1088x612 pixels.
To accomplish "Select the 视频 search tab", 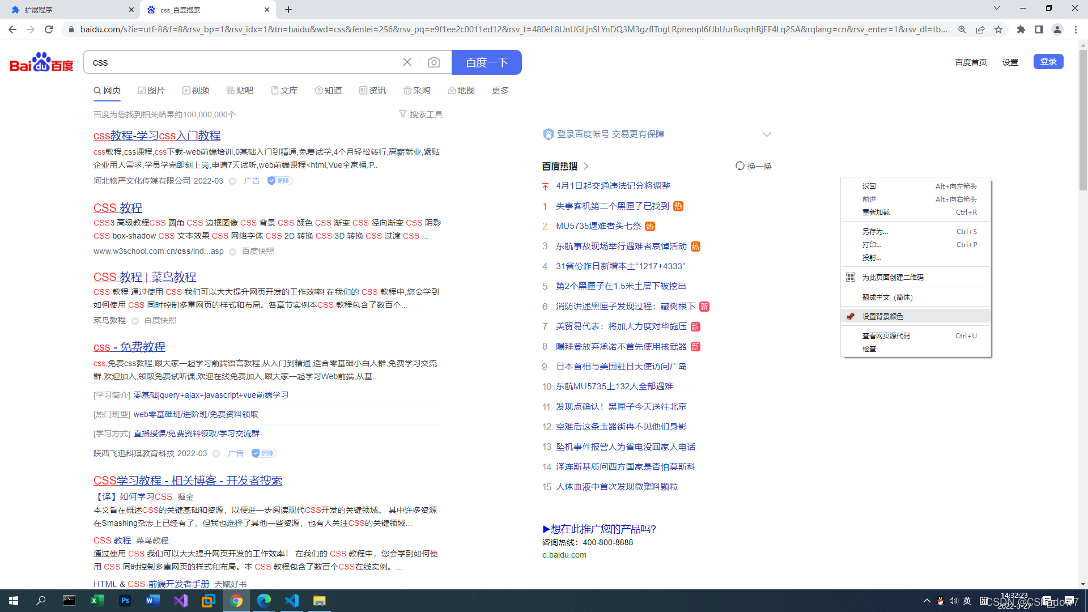I will point(196,91).
